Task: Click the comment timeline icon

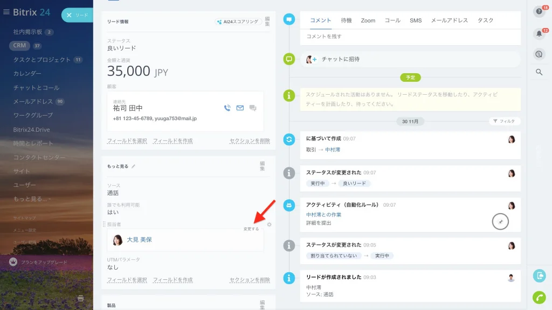Action: click(289, 19)
